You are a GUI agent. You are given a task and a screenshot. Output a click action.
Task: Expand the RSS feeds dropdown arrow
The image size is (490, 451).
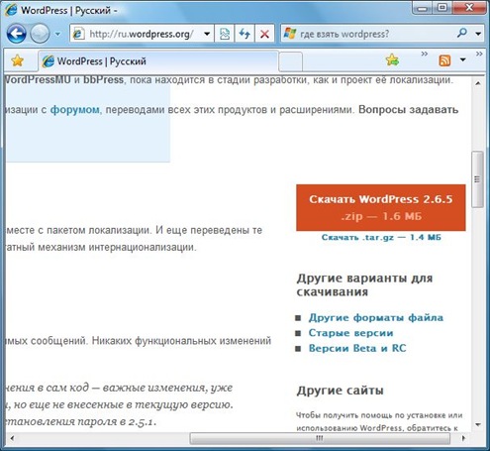pyautogui.click(x=463, y=59)
